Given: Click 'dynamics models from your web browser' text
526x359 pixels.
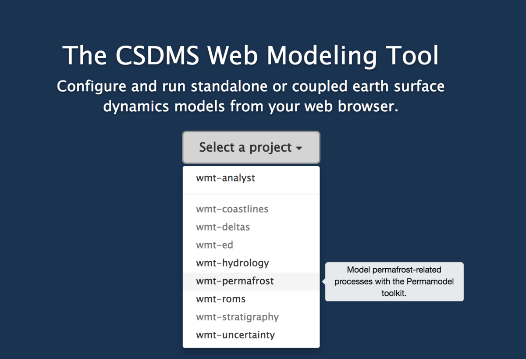Looking at the screenshot, I should (x=250, y=107).
